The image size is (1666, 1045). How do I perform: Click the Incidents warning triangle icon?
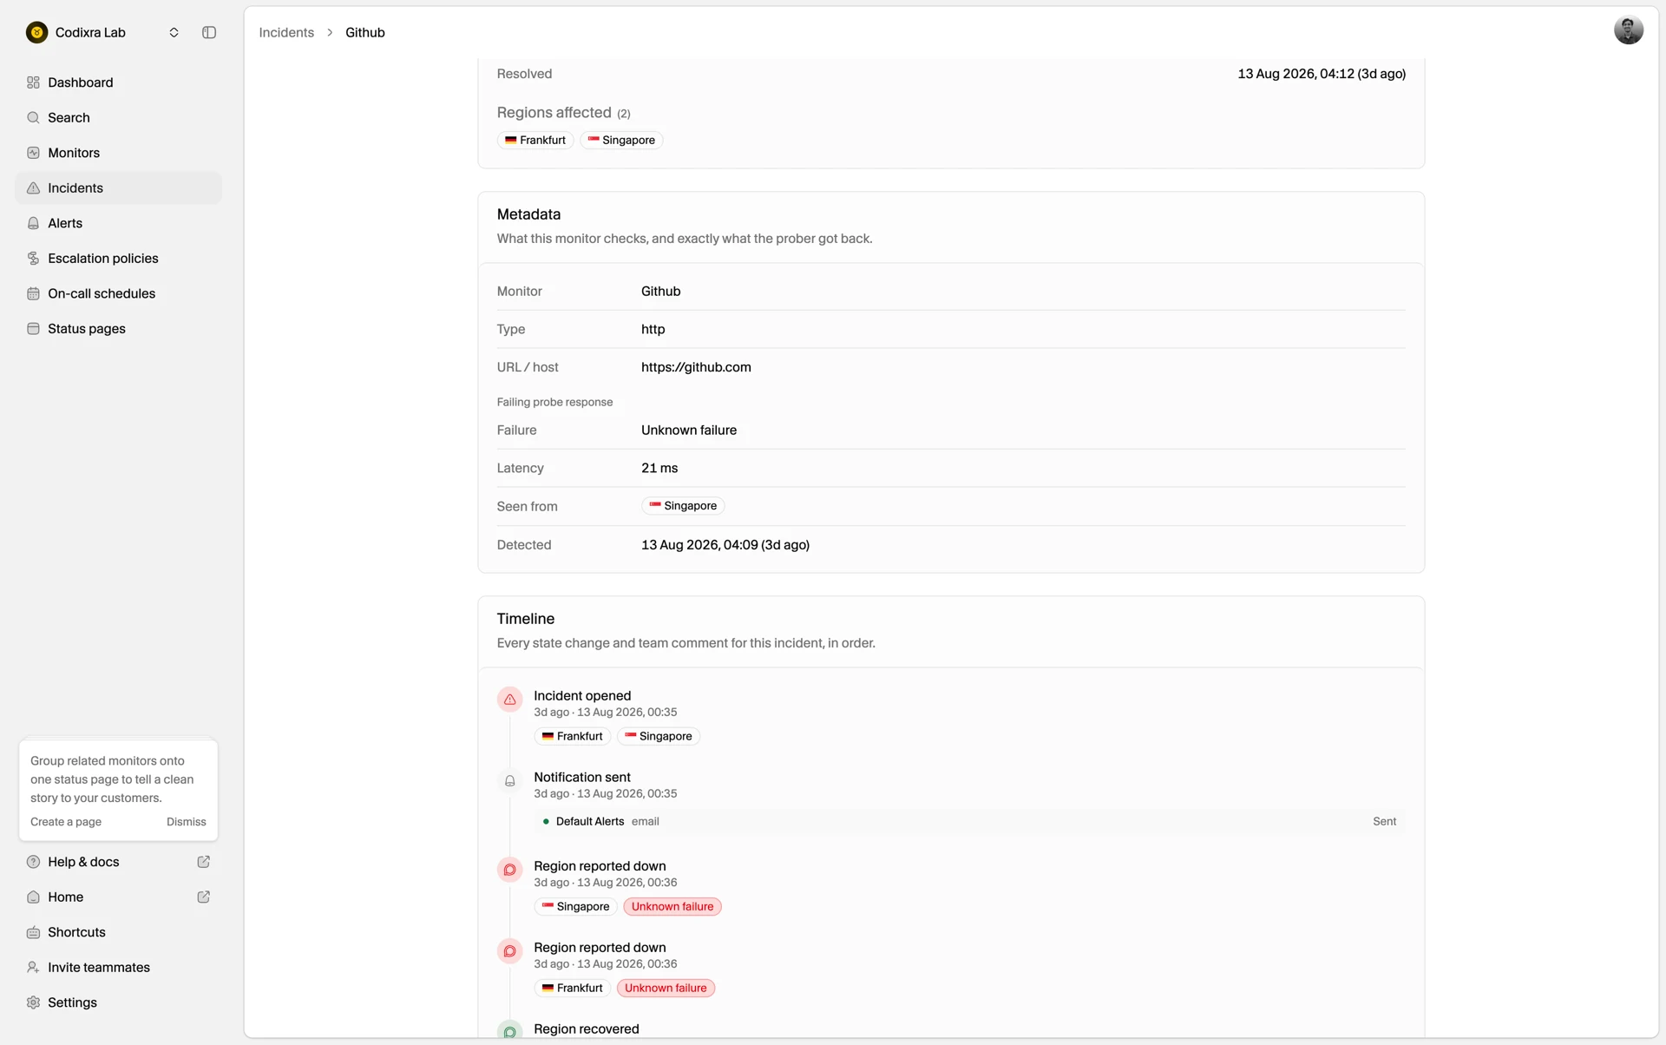[33, 188]
